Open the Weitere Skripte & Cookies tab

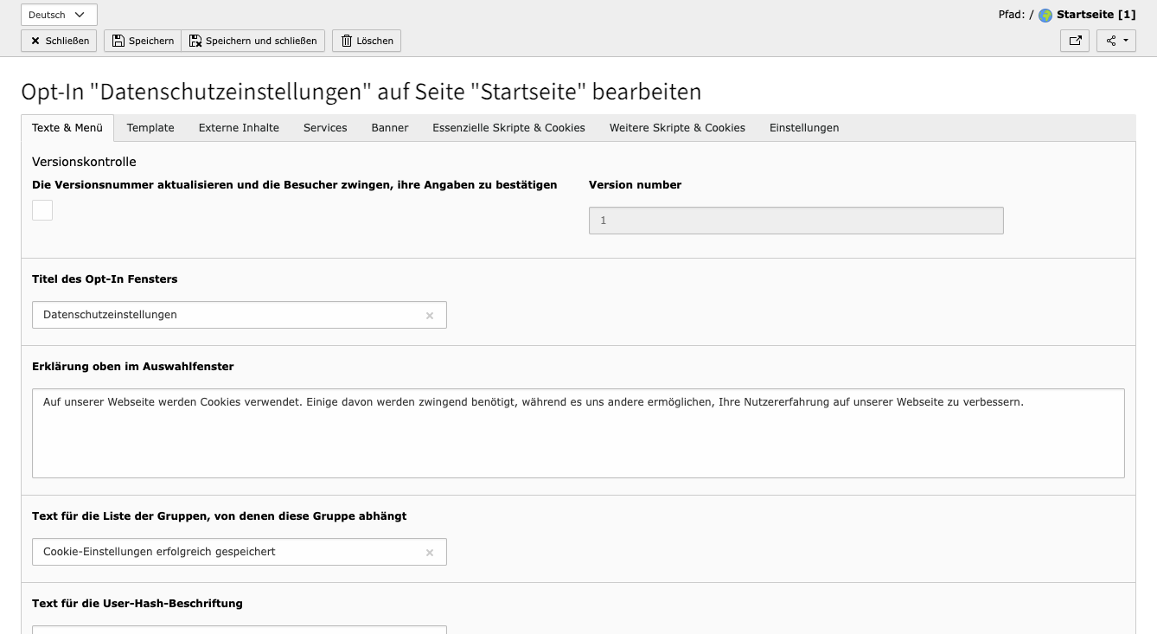click(677, 127)
